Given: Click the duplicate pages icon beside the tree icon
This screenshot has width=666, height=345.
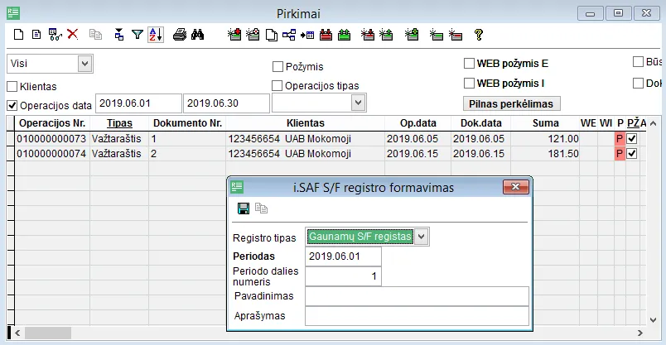Looking at the screenshot, I should [x=272, y=35].
